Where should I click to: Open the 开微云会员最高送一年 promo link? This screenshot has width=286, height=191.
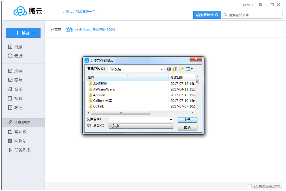click(79, 12)
